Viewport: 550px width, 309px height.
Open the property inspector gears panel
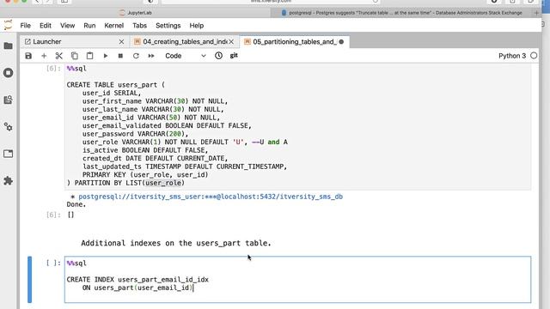pyautogui.click(x=8, y=127)
